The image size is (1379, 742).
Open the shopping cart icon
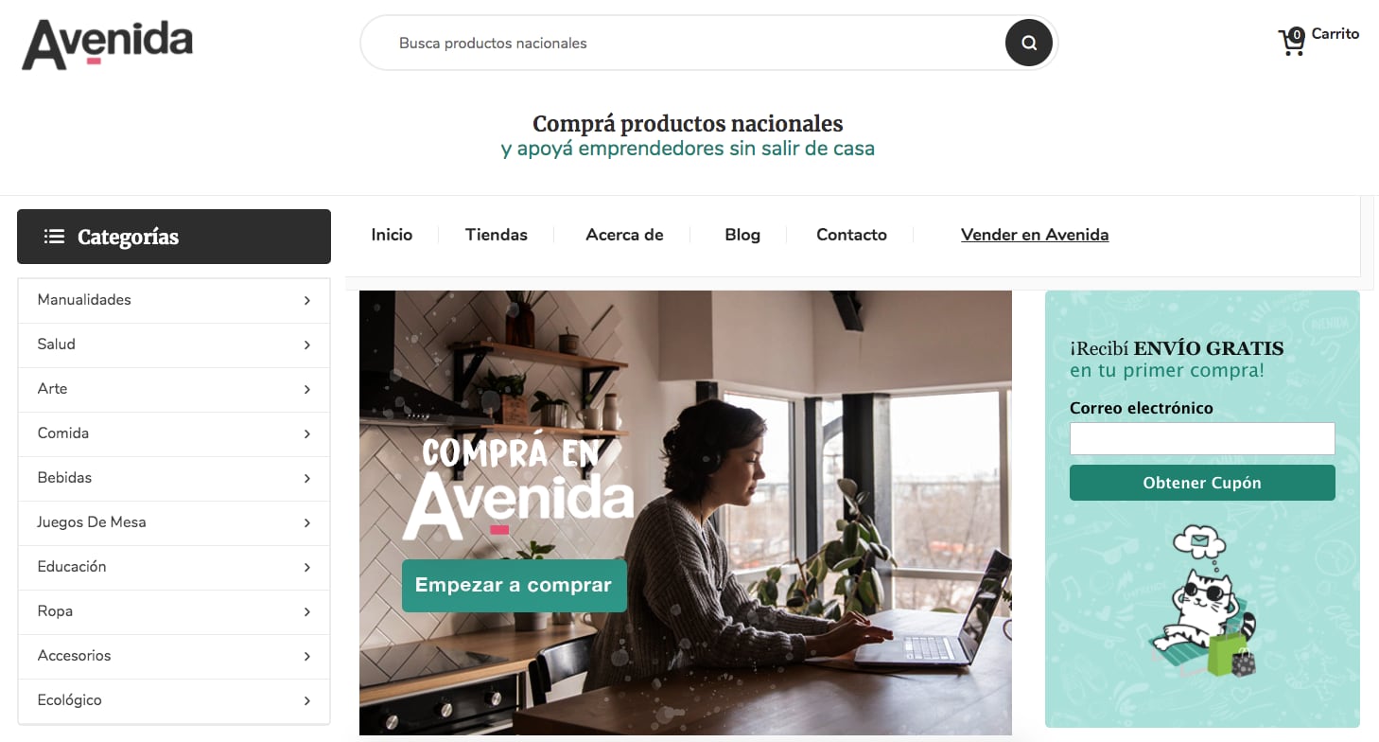tap(1291, 42)
